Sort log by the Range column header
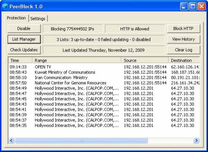Image resolution: width=208 pixels, height=152 pixels. (x=77, y=60)
